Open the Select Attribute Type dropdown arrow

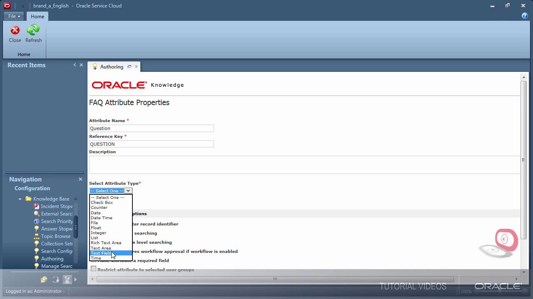[128, 191]
